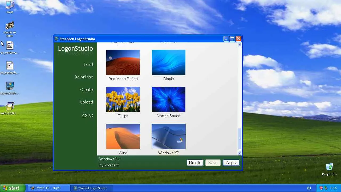Click the 'by Microsoft' author text
The width and height of the screenshot is (341, 192).
tap(109, 165)
